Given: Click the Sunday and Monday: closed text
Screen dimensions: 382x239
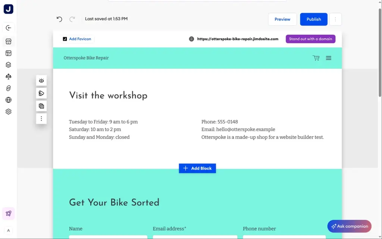Looking at the screenshot, I should coord(99,137).
